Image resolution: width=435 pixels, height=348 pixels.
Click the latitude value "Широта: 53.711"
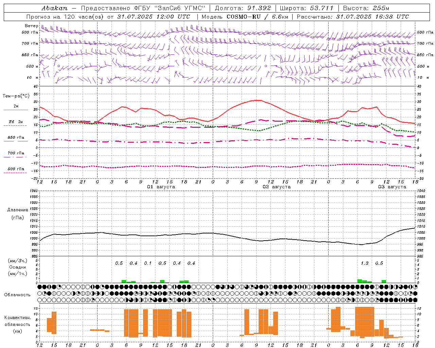(x=307, y=8)
